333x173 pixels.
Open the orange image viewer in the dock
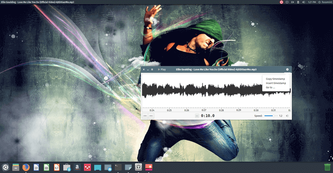(148, 167)
